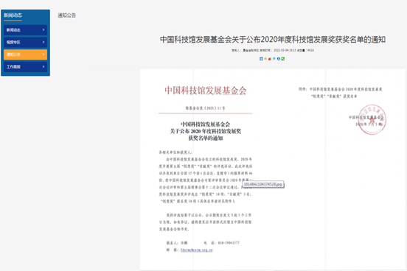Click the contact phone number 010-59041577

coord(229,243)
